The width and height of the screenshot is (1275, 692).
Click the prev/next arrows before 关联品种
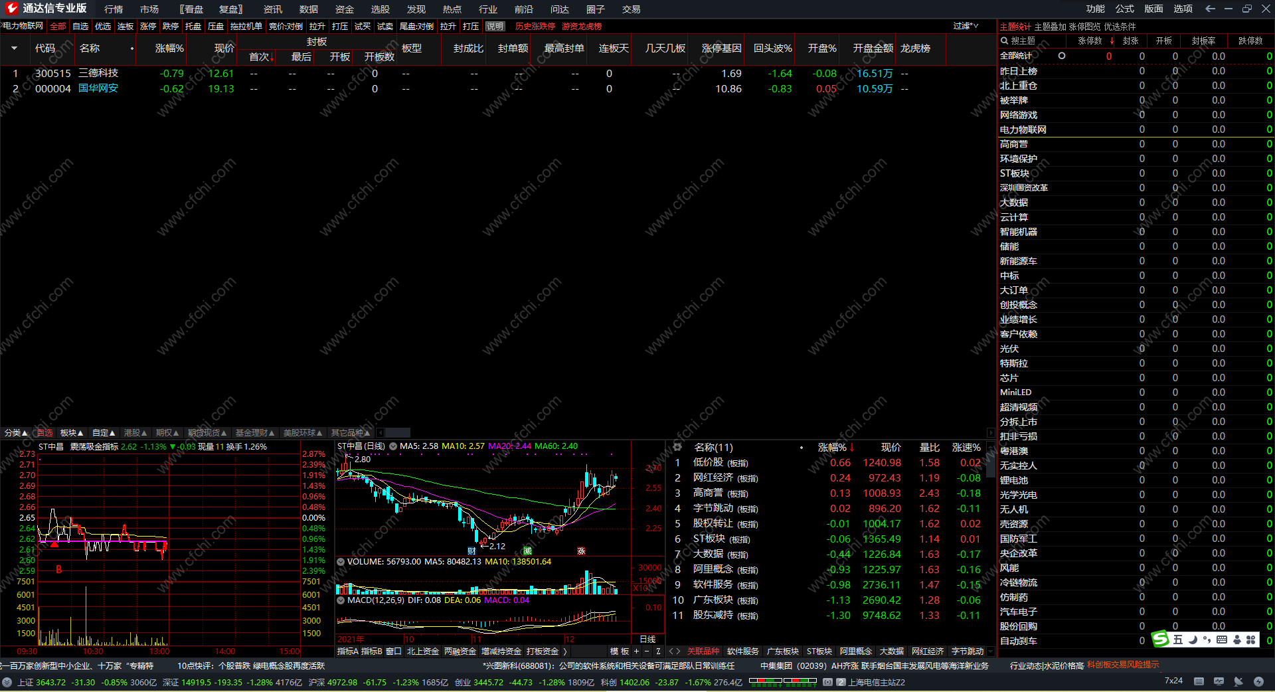point(675,651)
